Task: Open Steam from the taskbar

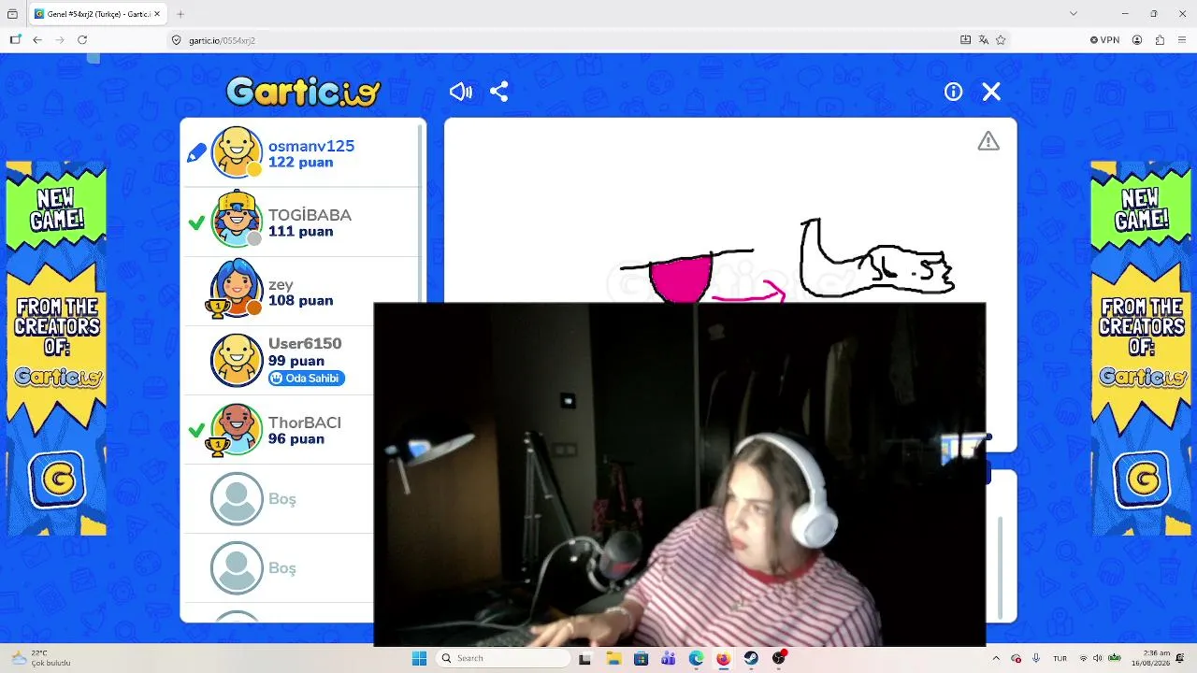Action: tap(751, 658)
